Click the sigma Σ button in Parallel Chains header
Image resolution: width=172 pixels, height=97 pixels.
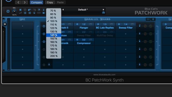tap(153, 19)
